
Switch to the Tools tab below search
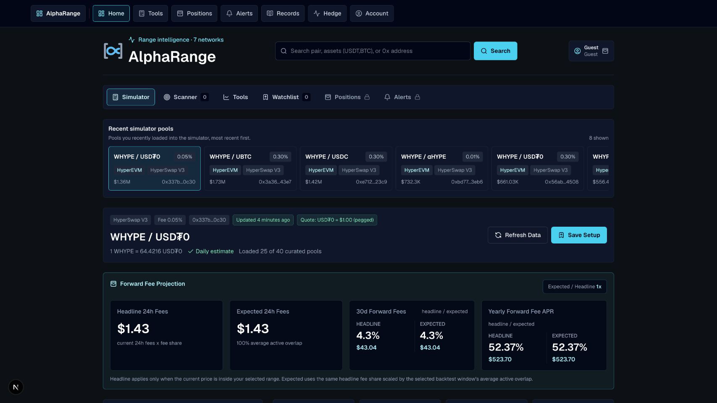pyautogui.click(x=236, y=97)
